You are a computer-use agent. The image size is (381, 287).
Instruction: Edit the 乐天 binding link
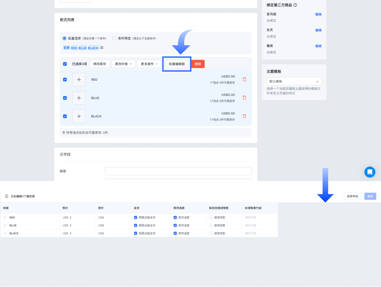pyautogui.click(x=318, y=30)
